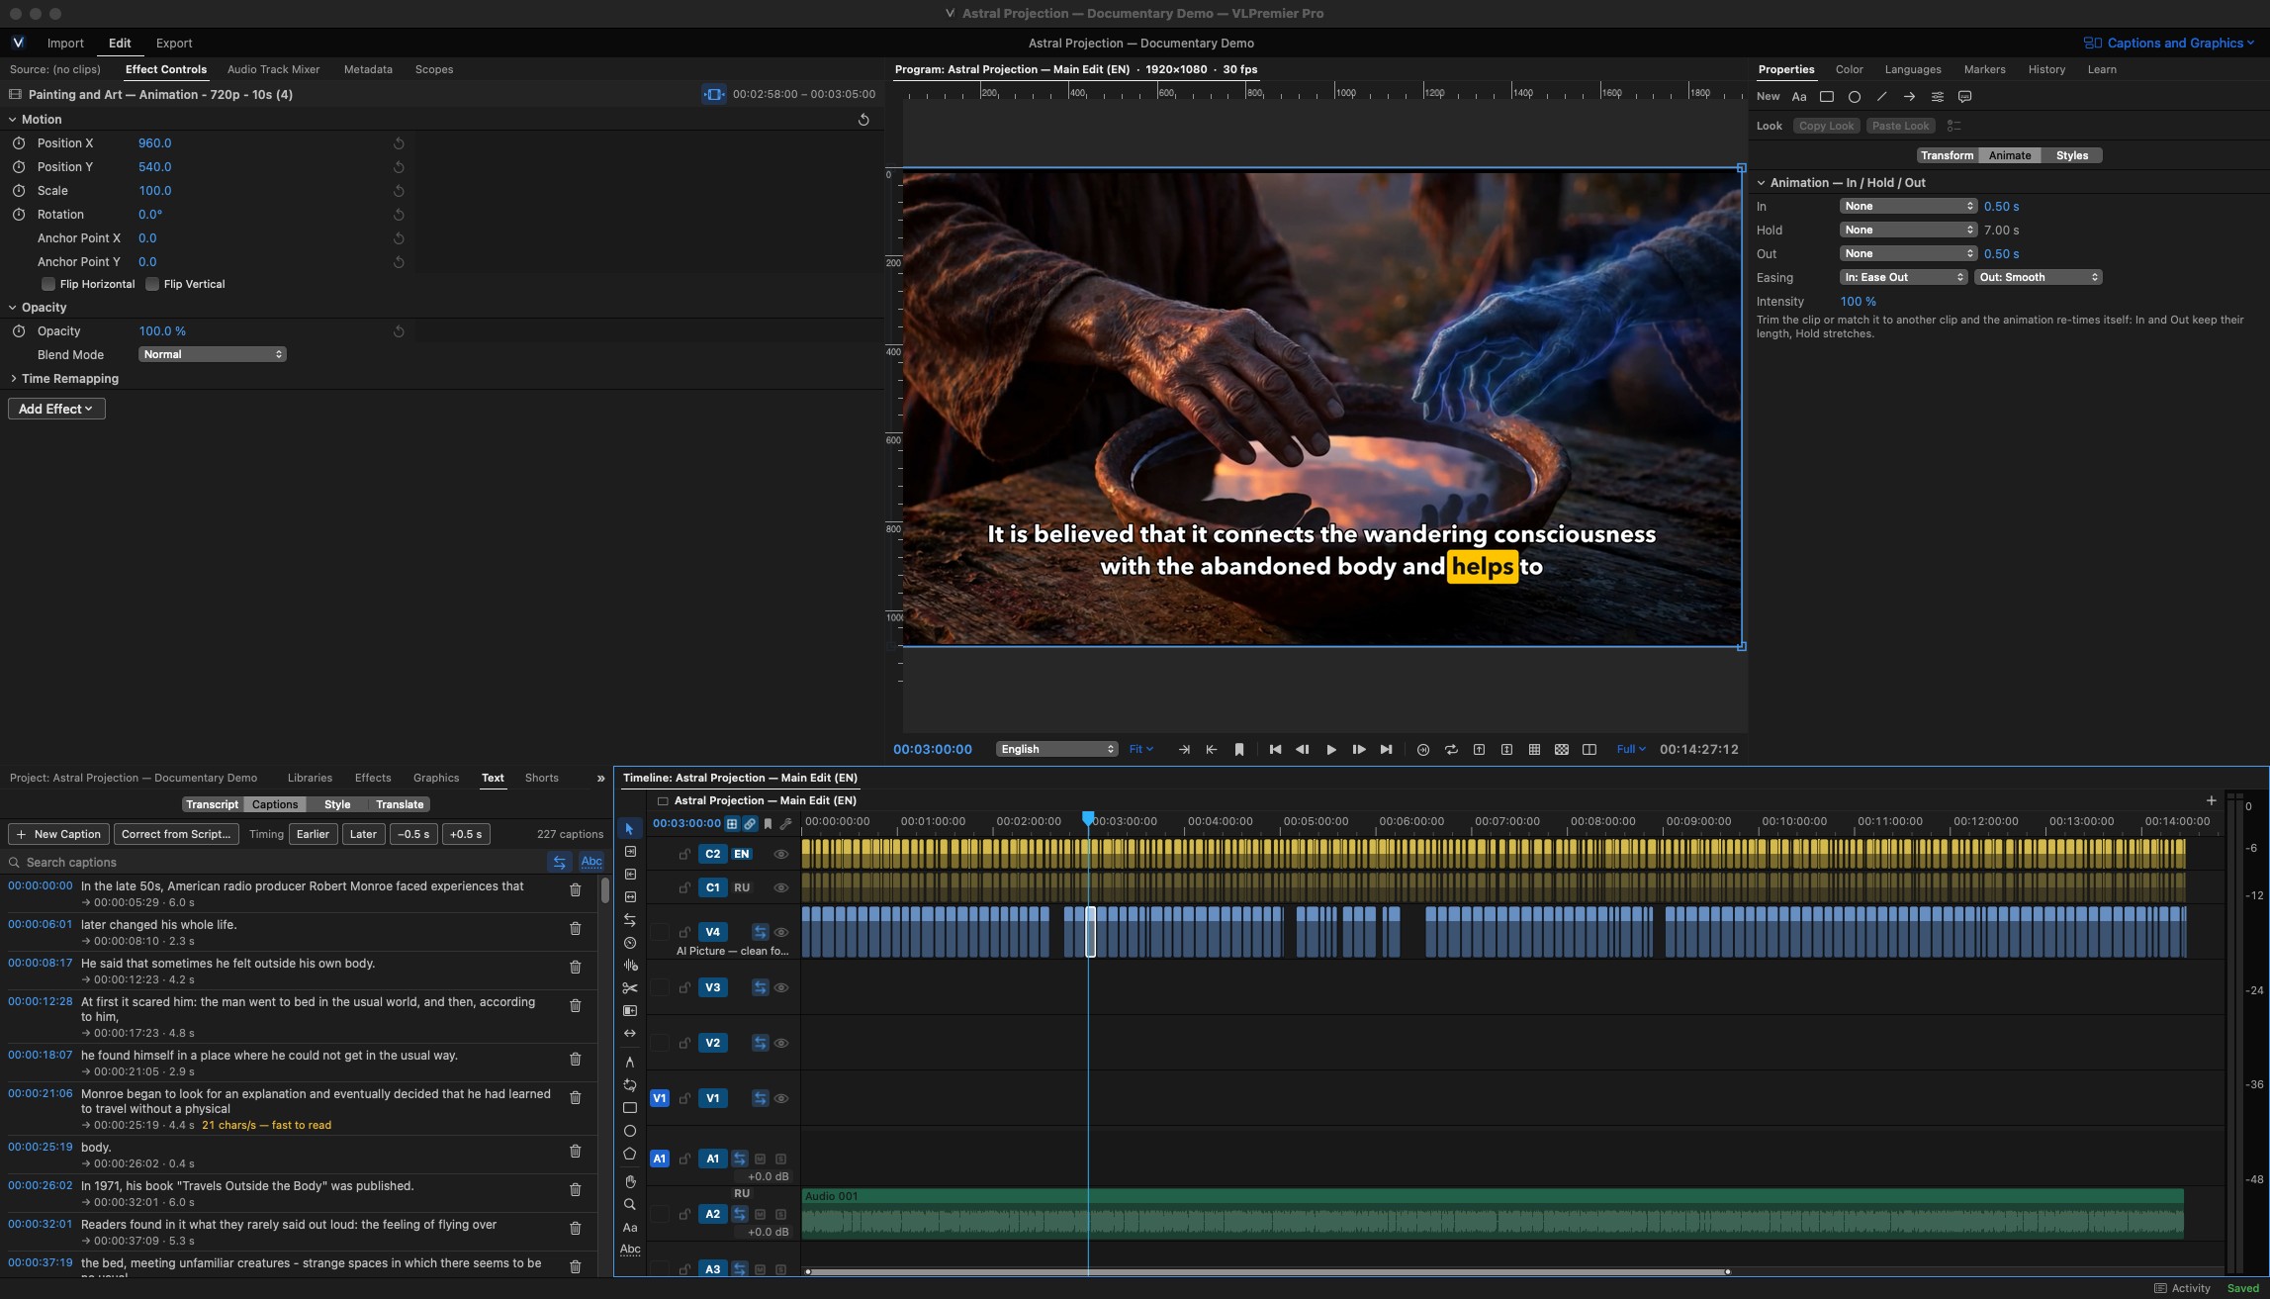Toggle loop playback in Program monitor
2270x1299 pixels.
1451,750
